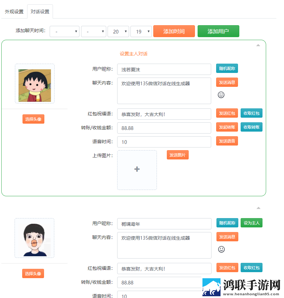The height and width of the screenshot is (298, 284).
Task: Send red packet in master panel
Action: click(x=227, y=113)
